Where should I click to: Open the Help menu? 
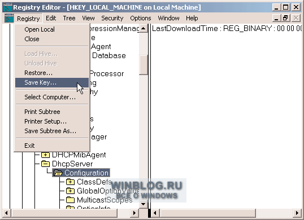pos(192,18)
